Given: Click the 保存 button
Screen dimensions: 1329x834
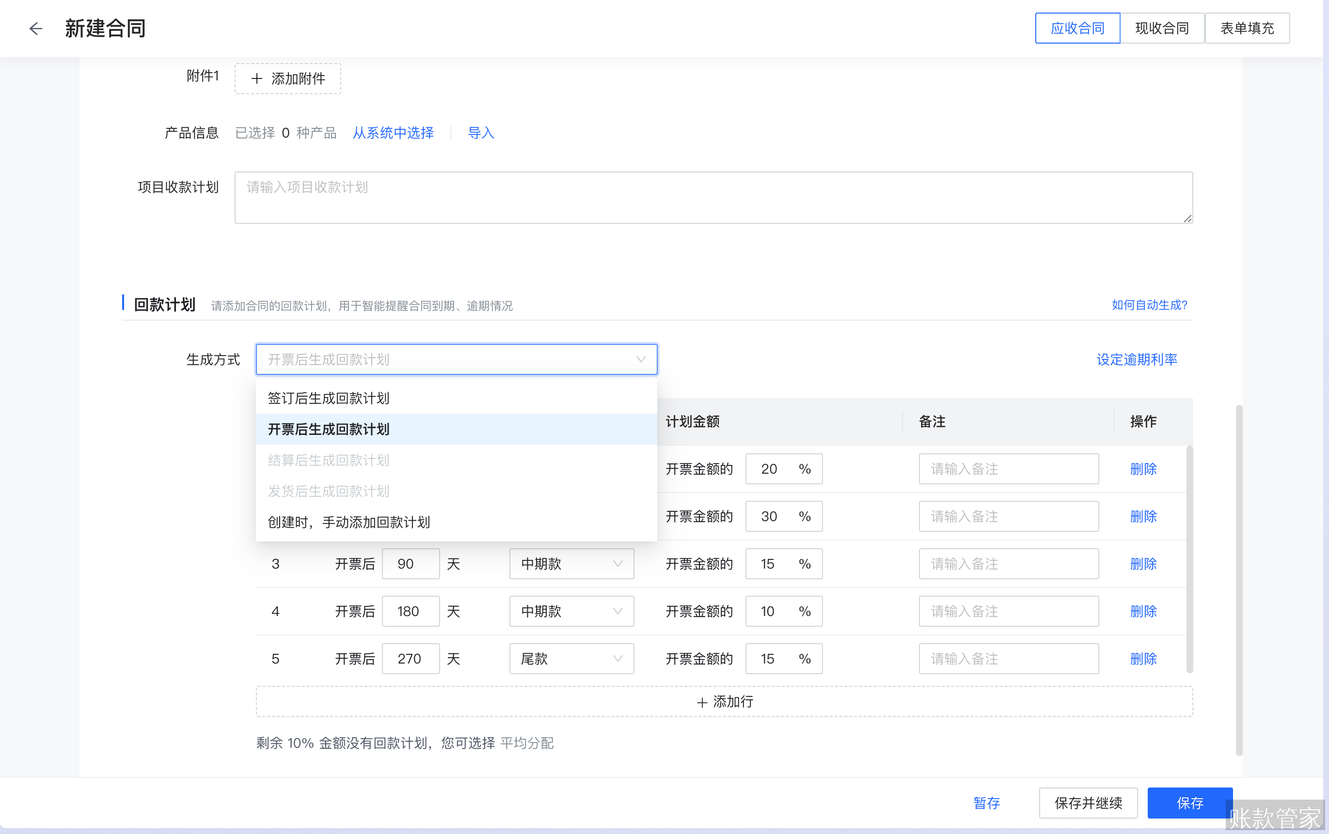Looking at the screenshot, I should [x=1190, y=803].
